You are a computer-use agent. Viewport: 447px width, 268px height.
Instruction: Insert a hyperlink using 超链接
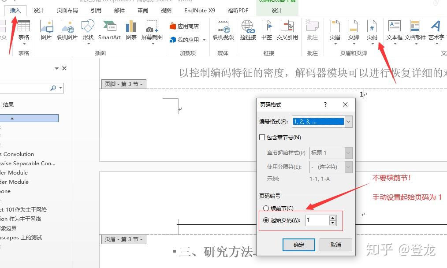pyautogui.click(x=248, y=31)
